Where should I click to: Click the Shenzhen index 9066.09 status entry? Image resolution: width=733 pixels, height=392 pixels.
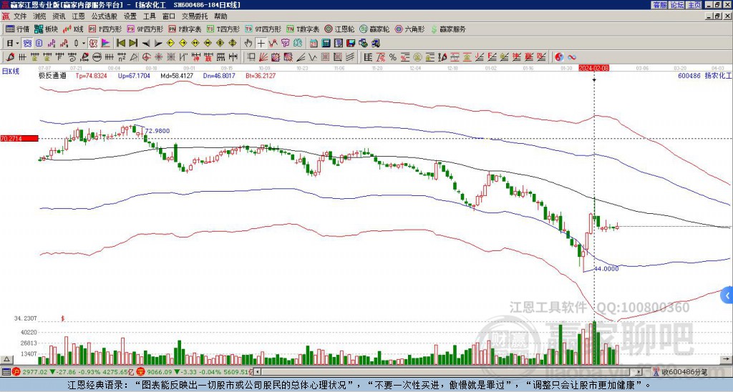click(194, 372)
